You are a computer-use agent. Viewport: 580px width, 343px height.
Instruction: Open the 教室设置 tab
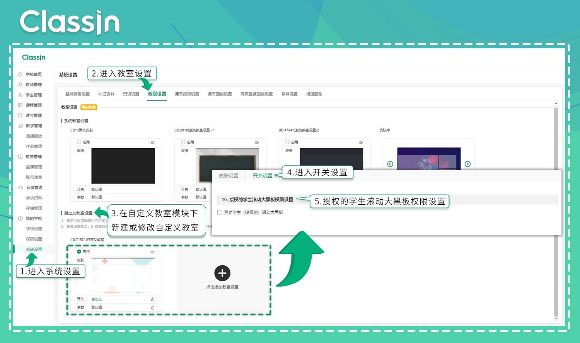[x=157, y=94]
